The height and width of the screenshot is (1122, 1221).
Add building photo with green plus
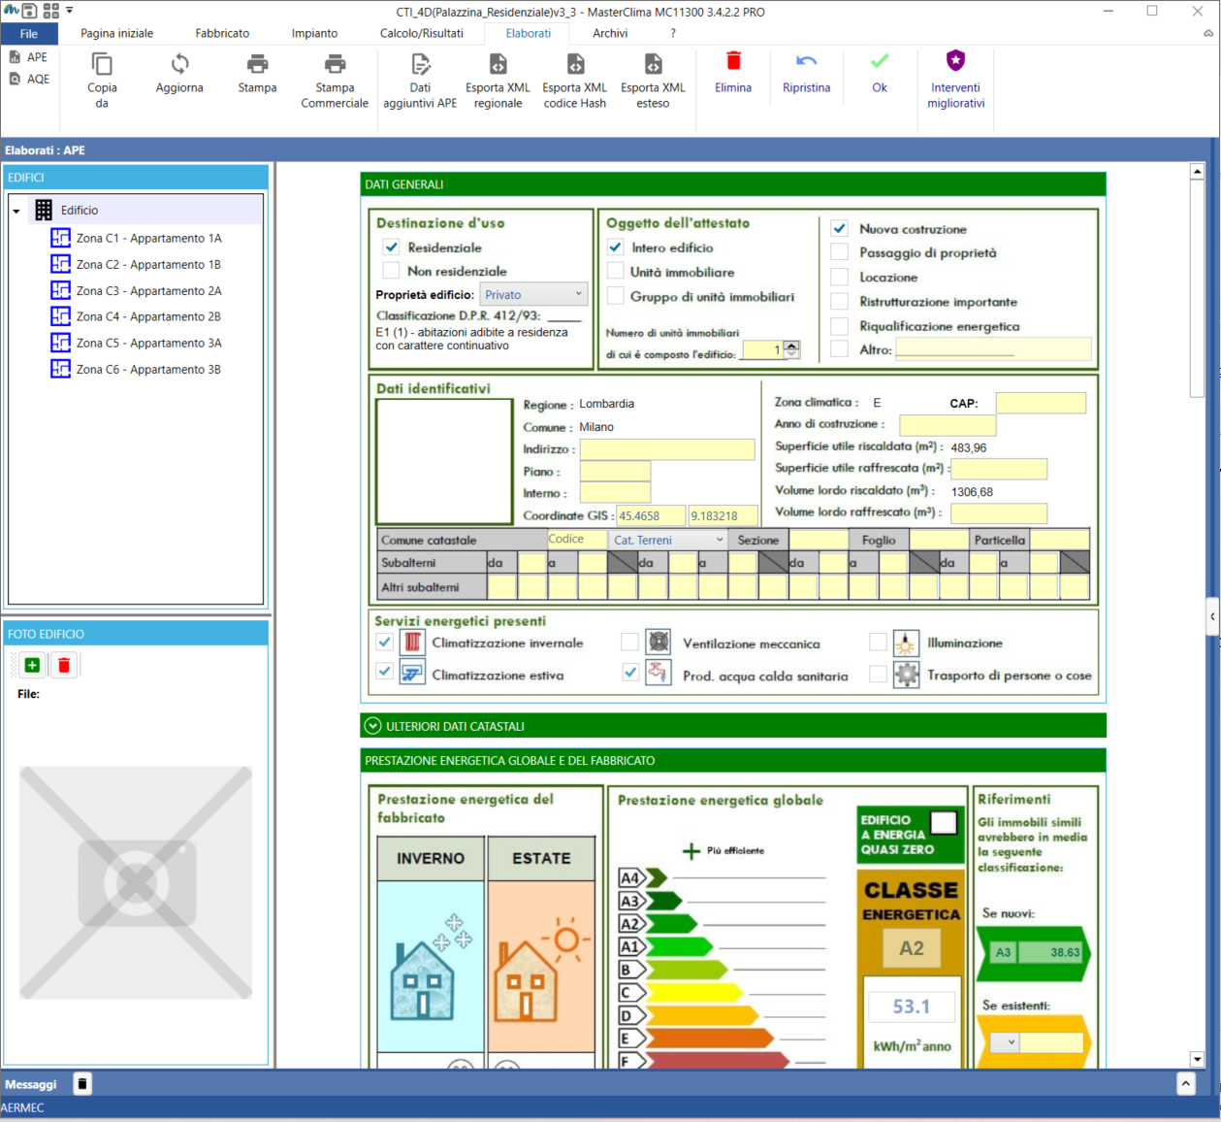[32, 665]
